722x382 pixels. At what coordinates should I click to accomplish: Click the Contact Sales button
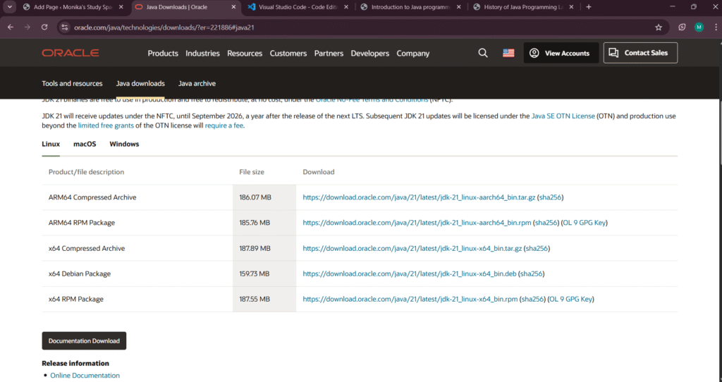640,53
